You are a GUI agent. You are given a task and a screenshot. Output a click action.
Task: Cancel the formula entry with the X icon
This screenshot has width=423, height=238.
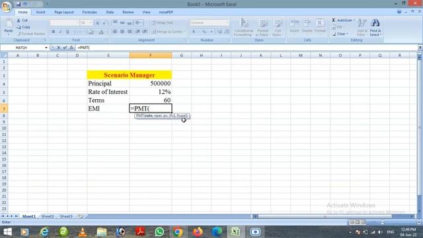point(59,48)
